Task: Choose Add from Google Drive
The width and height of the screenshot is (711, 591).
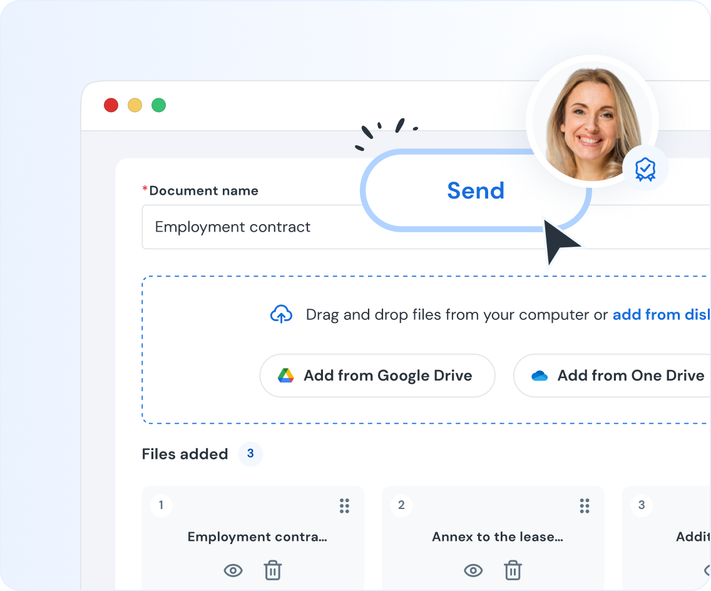Action: 377,376
